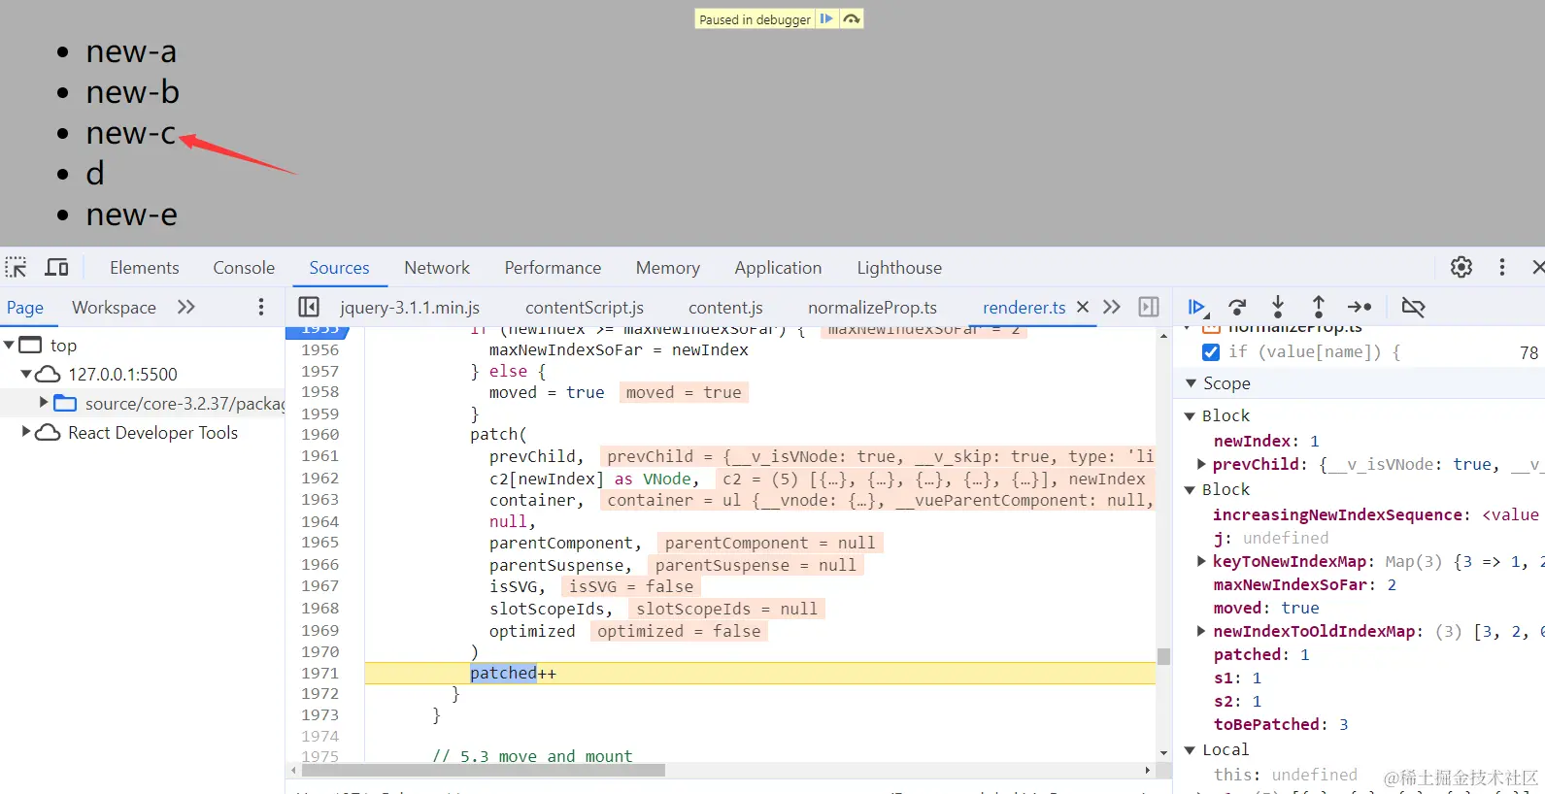Screen dimensions: 1545x794
Task: Click the 'new-b' list item on the page
Action: [x=132, y=92]
